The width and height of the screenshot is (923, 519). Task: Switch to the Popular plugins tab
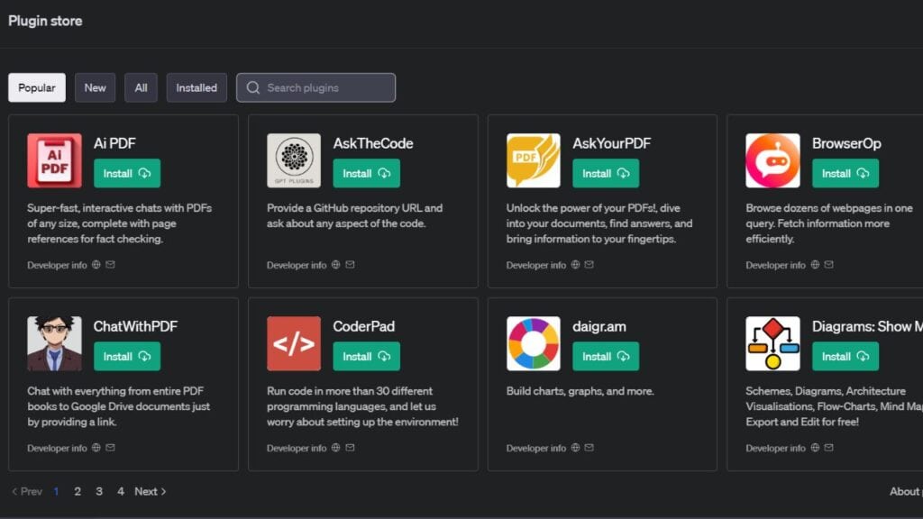coord(37,87)
